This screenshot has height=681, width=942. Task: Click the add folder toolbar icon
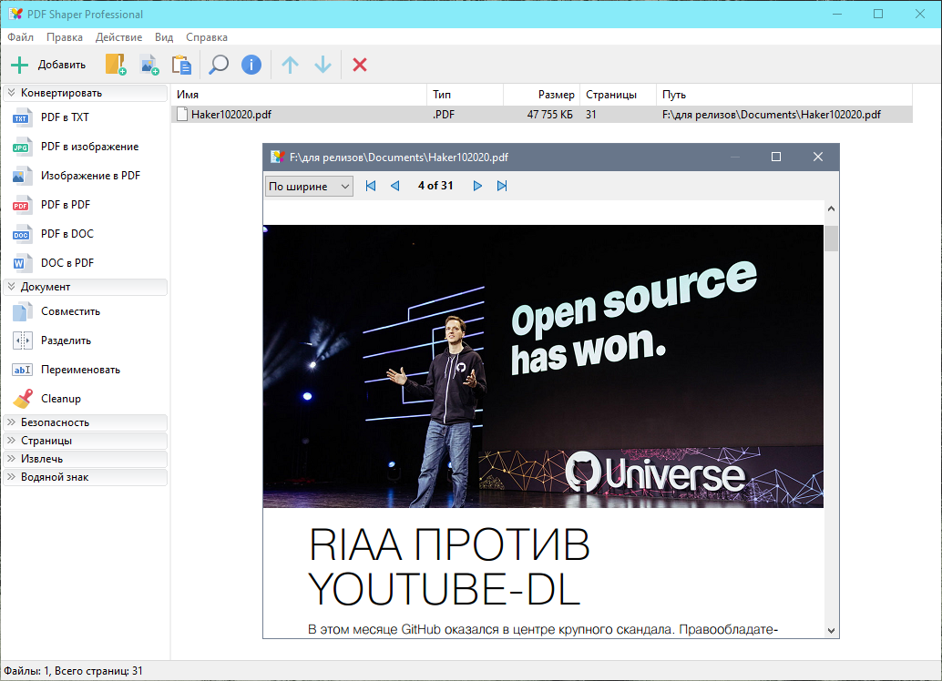tap(116, 65)
